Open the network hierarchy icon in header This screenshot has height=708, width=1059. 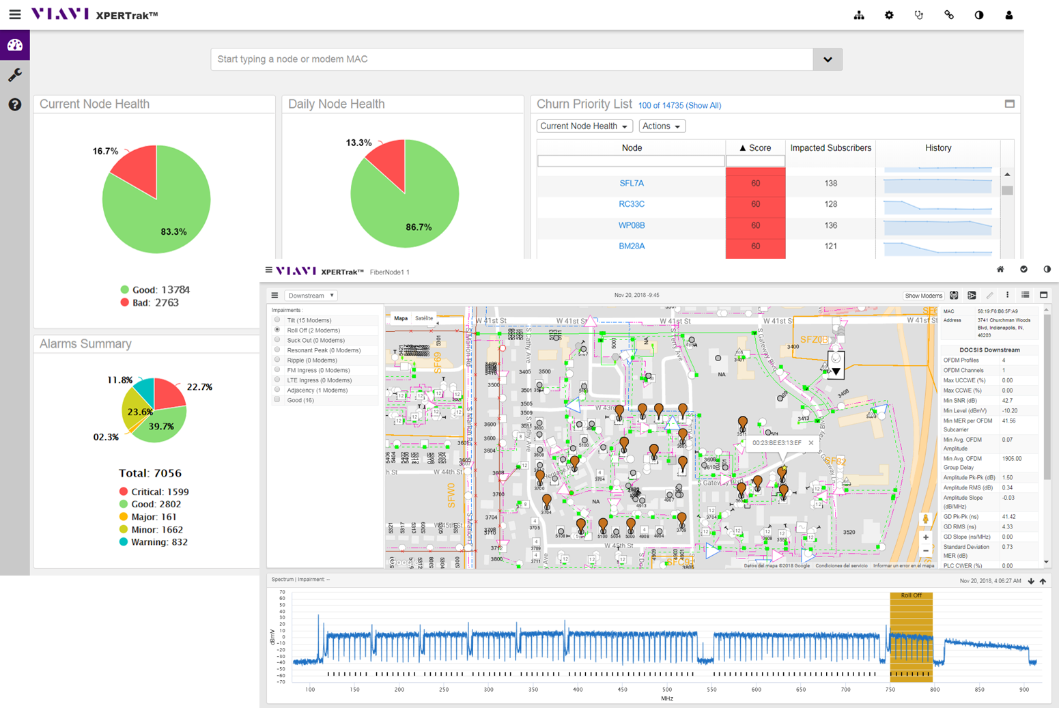(x=859, y=15)
